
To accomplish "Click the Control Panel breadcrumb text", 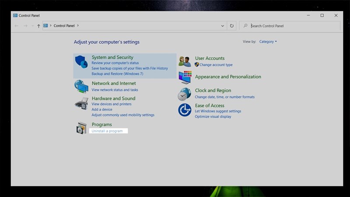I will 64,26.
